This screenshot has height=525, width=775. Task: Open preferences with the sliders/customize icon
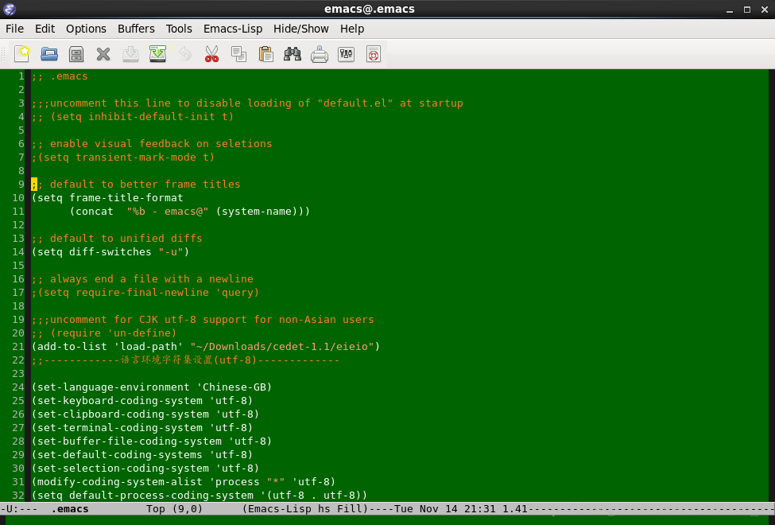tap(346, 54)
